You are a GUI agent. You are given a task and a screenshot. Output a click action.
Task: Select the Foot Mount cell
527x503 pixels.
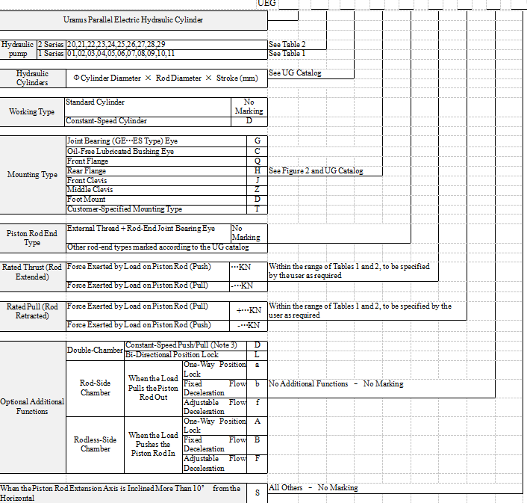pos(86,200)
